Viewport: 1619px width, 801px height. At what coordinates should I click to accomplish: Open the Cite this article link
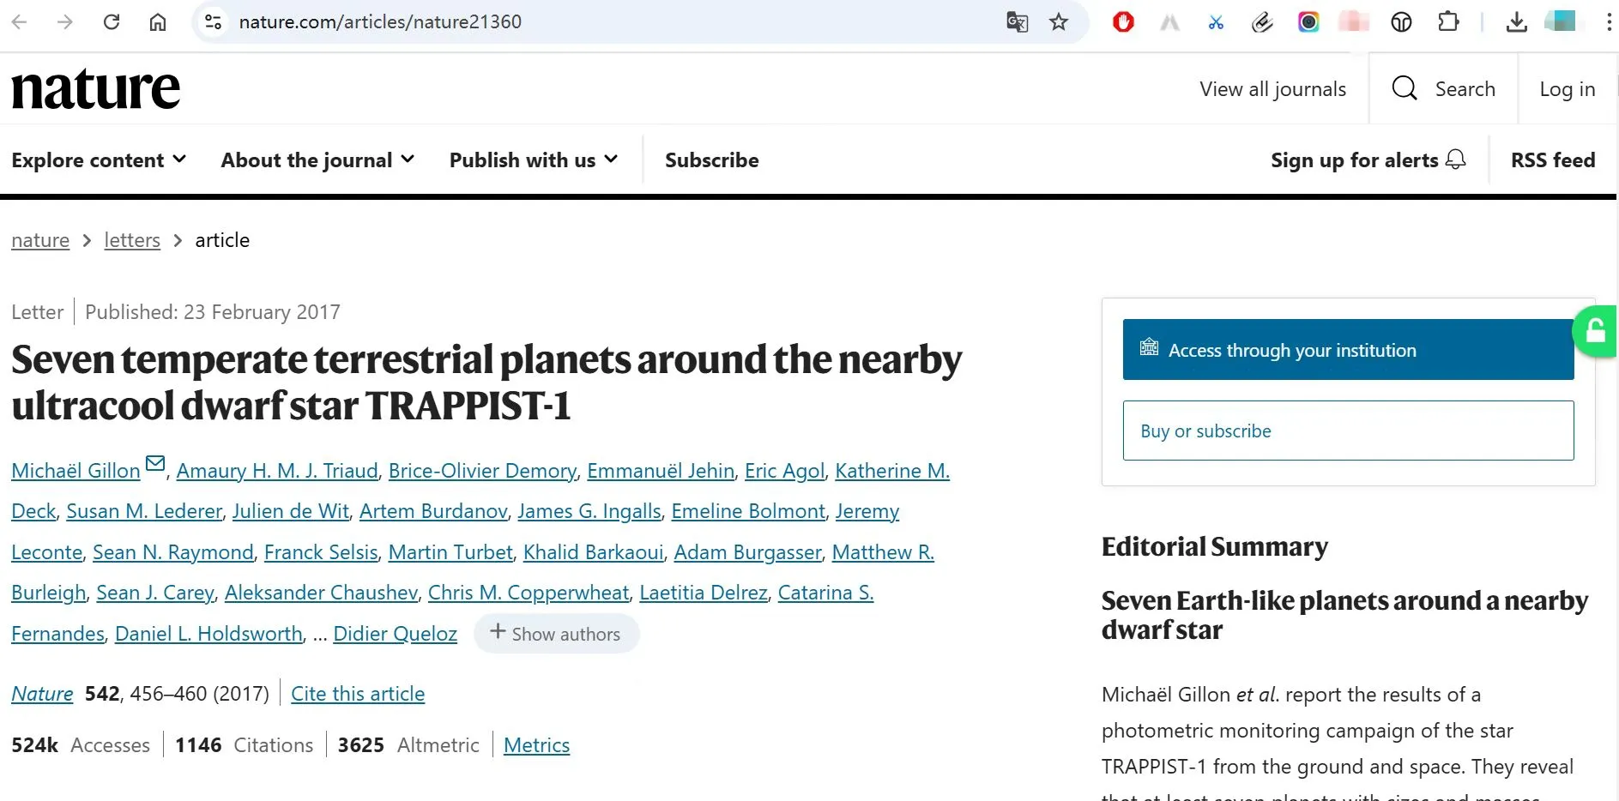(x=358, y=694)
